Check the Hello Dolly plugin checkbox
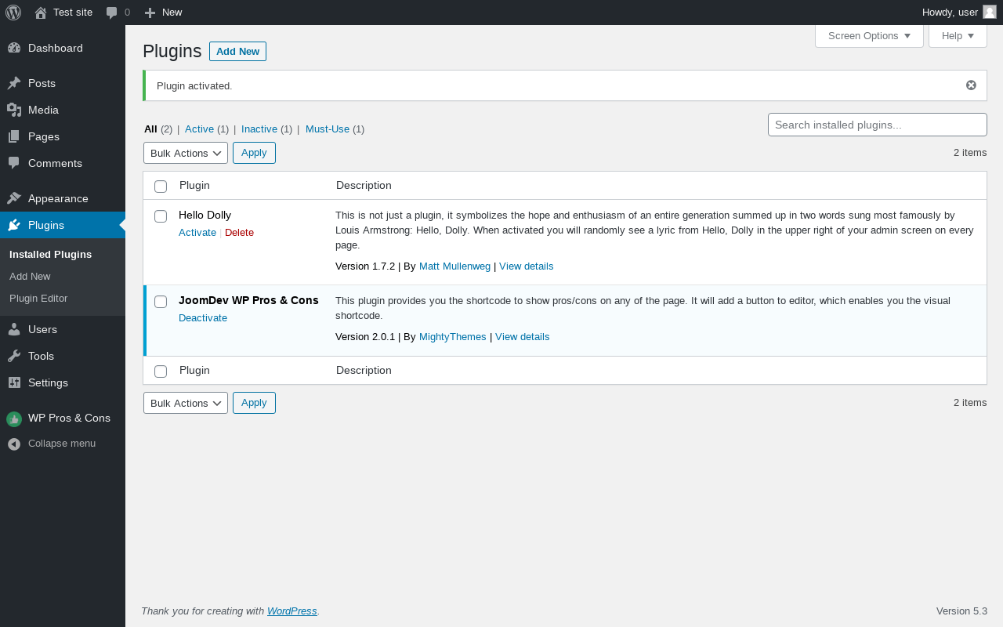Viewport: 1003px width, 627px height. pos(161,216)
